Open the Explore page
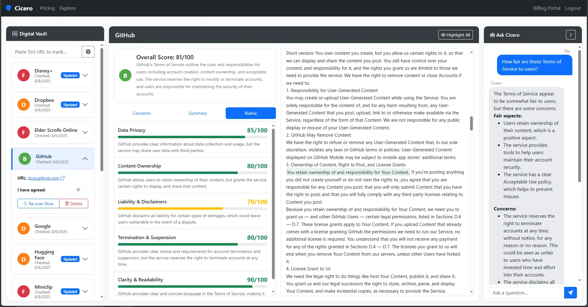Viewport: 588px width, 307px height. pyautogui.click(x=68, y=8)
